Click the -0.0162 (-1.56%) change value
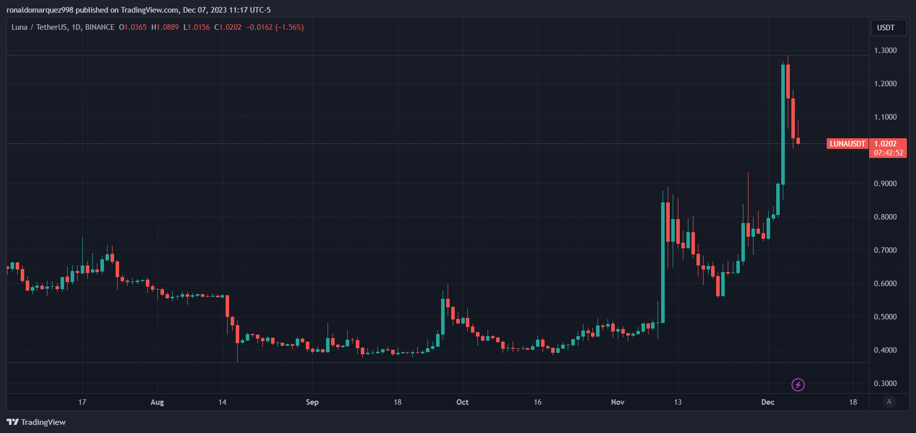The width and height of the screenshot is (916, 433). (x=275, y=27)
